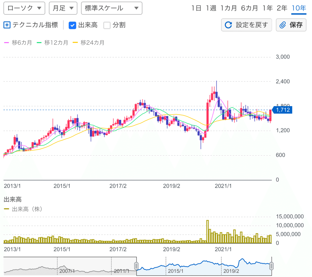Click the 2015/1 marker in navigator

point(175,271)
